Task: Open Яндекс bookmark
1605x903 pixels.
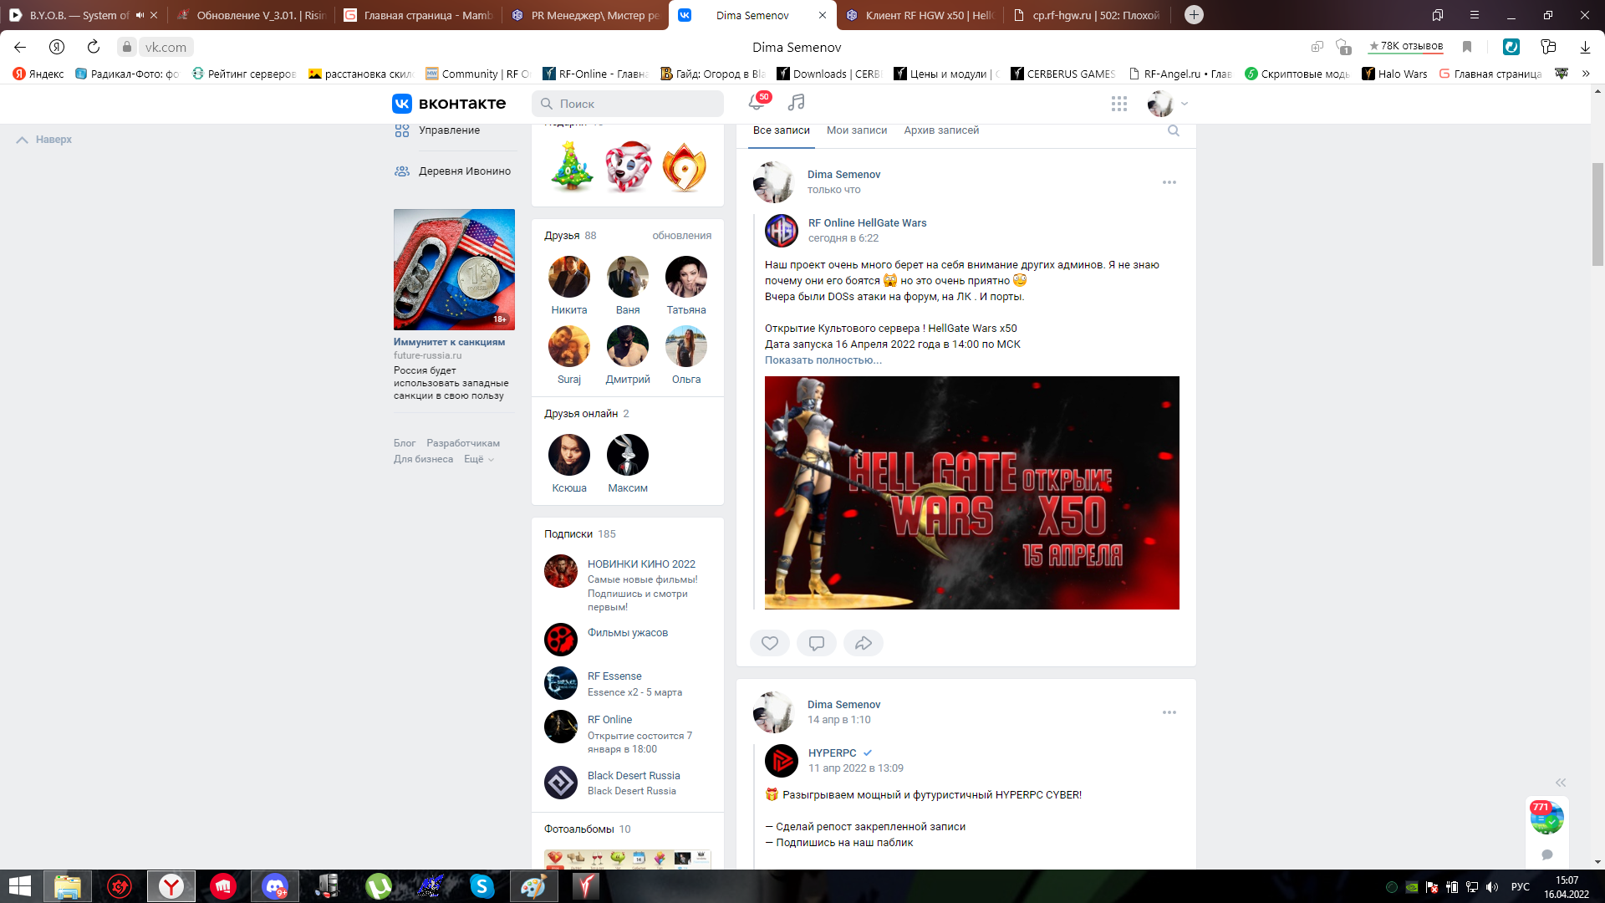Action: point(38,74)
